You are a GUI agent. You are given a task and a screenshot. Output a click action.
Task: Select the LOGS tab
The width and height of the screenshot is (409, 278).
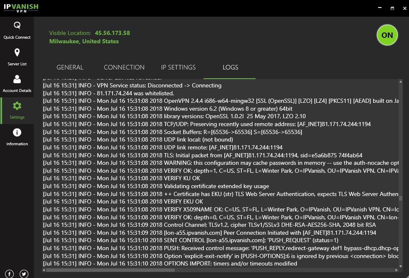point(230,67)
